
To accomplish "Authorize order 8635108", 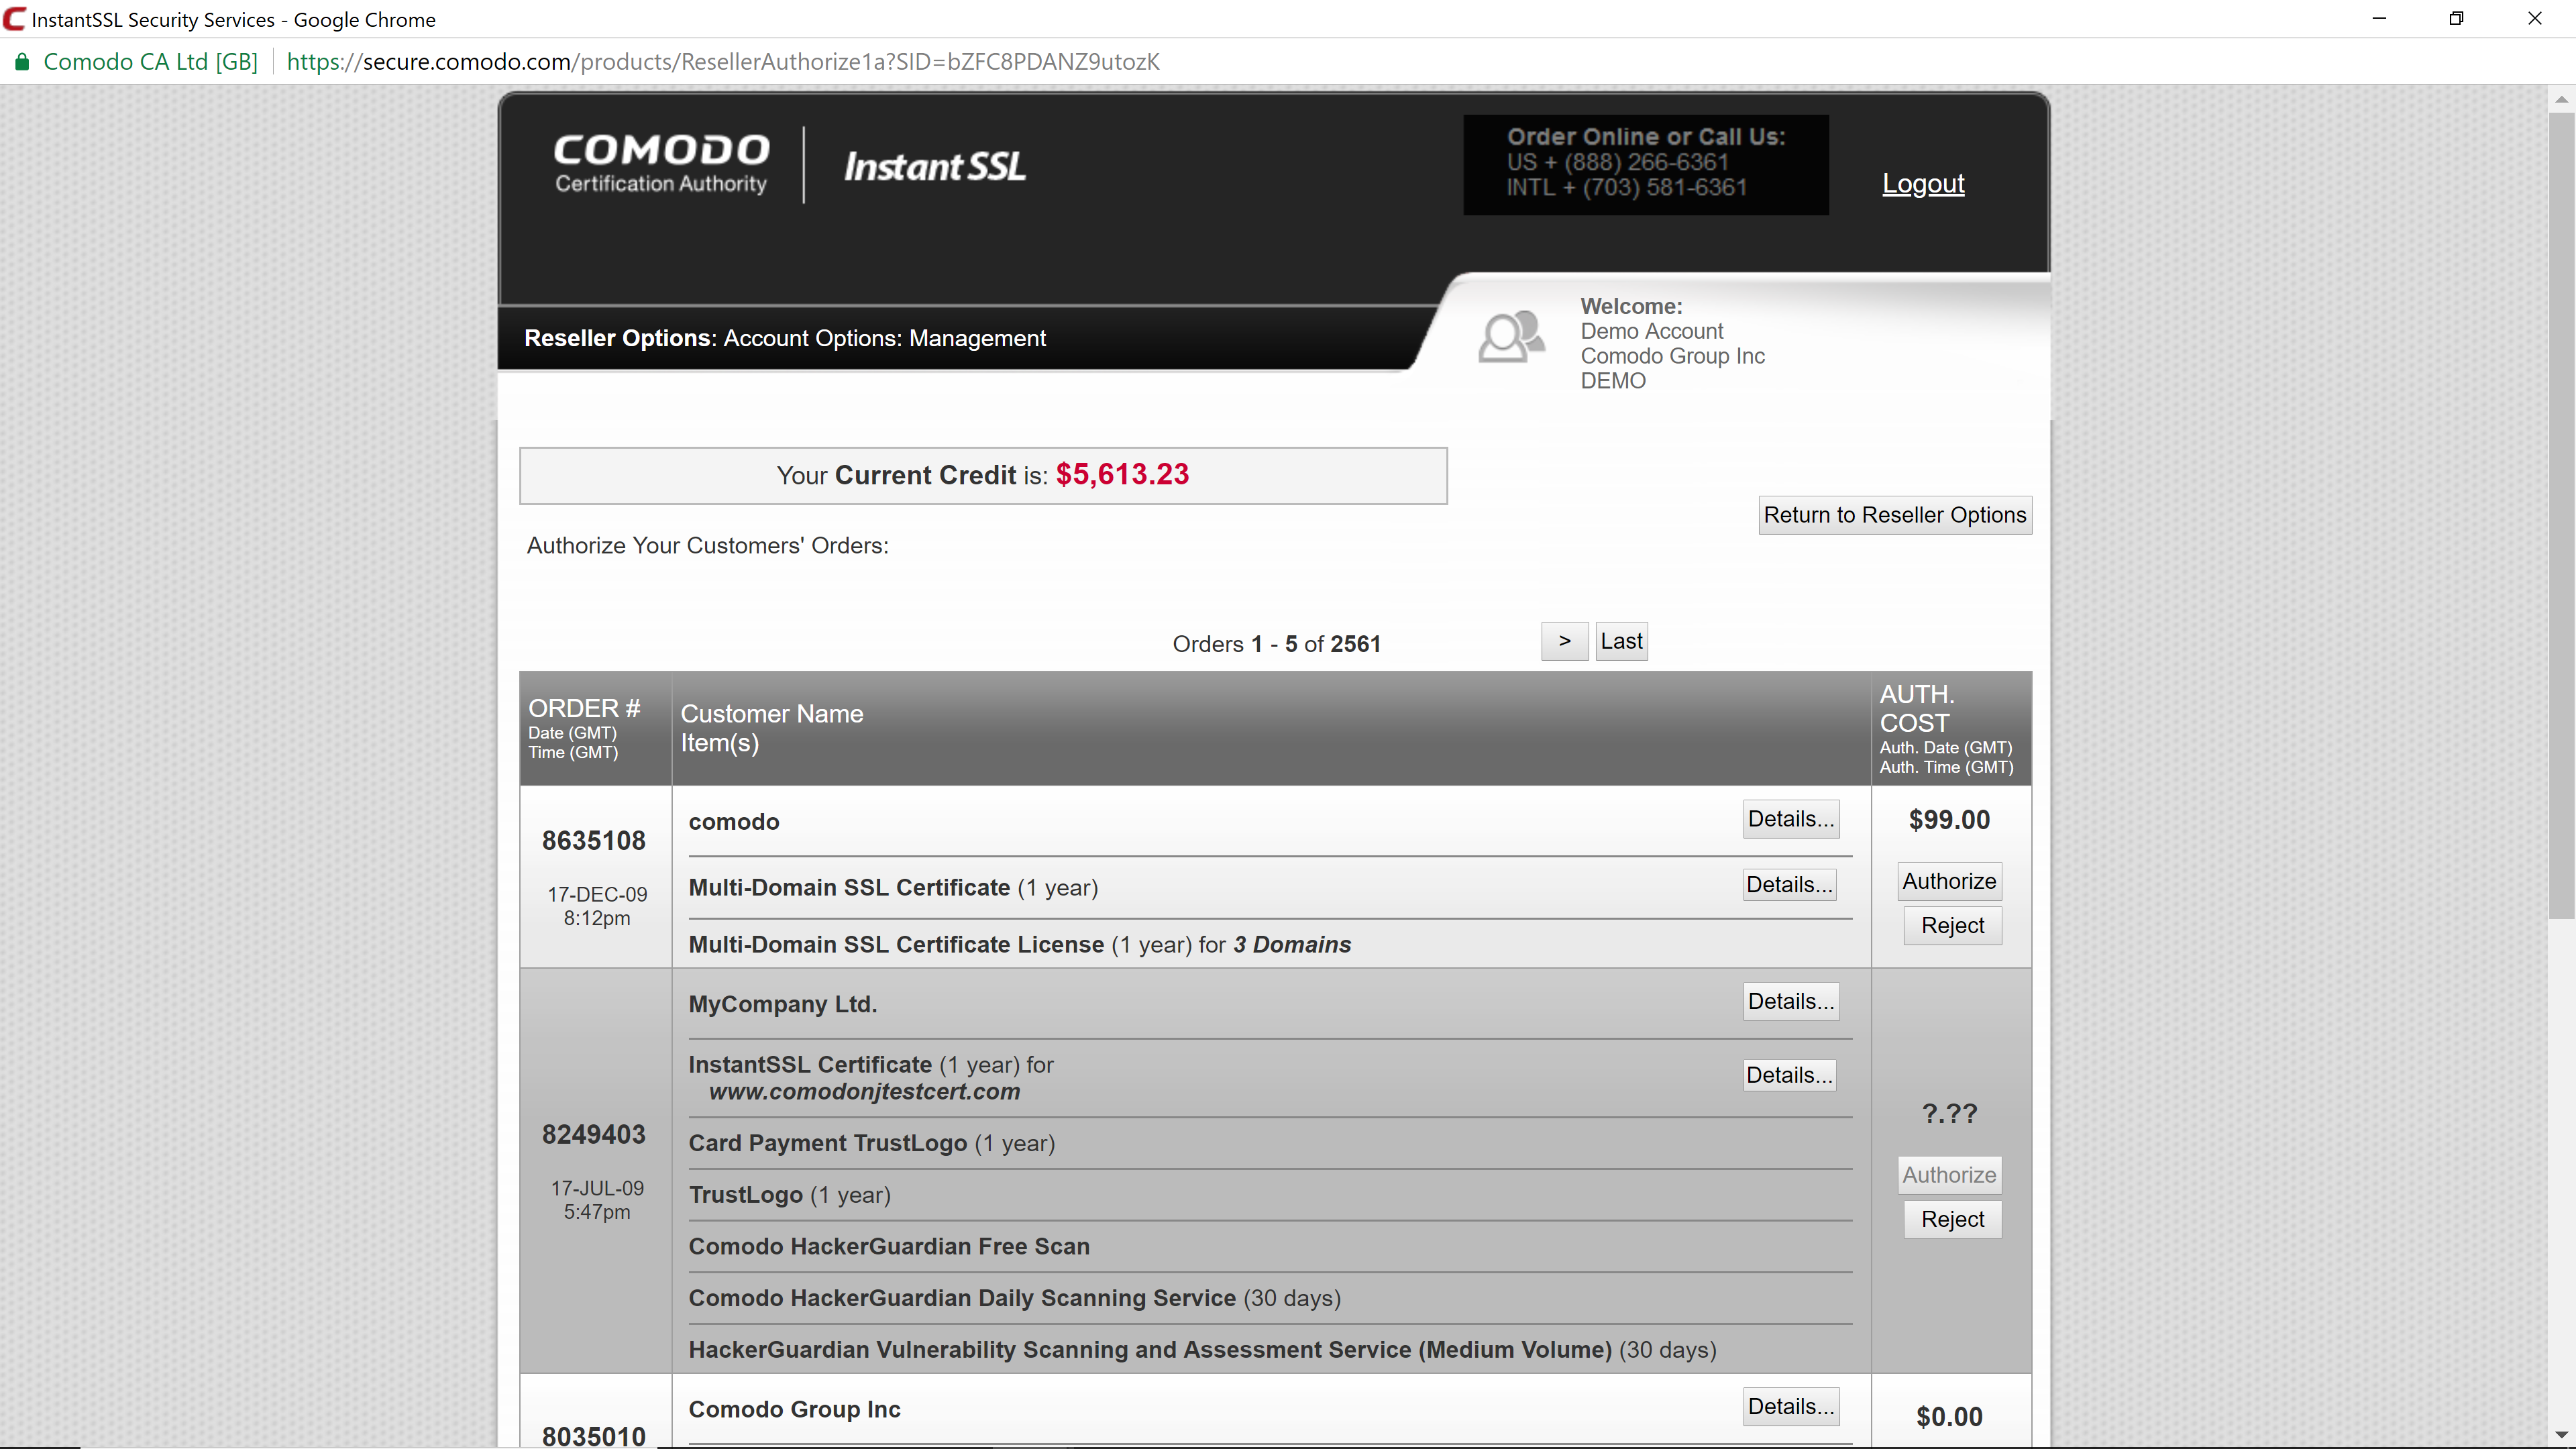I will [1949, 881].
